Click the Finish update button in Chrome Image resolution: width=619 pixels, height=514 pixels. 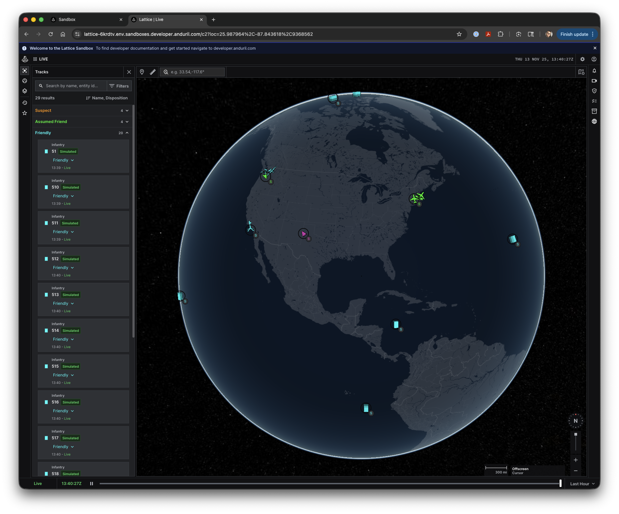tap(577, 34)
